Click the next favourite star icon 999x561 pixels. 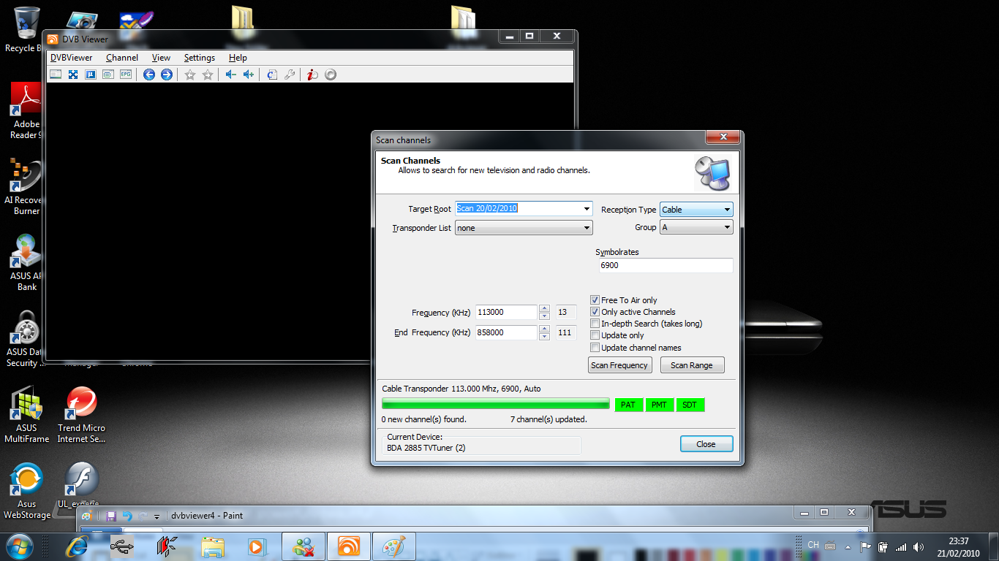[208, 75]
